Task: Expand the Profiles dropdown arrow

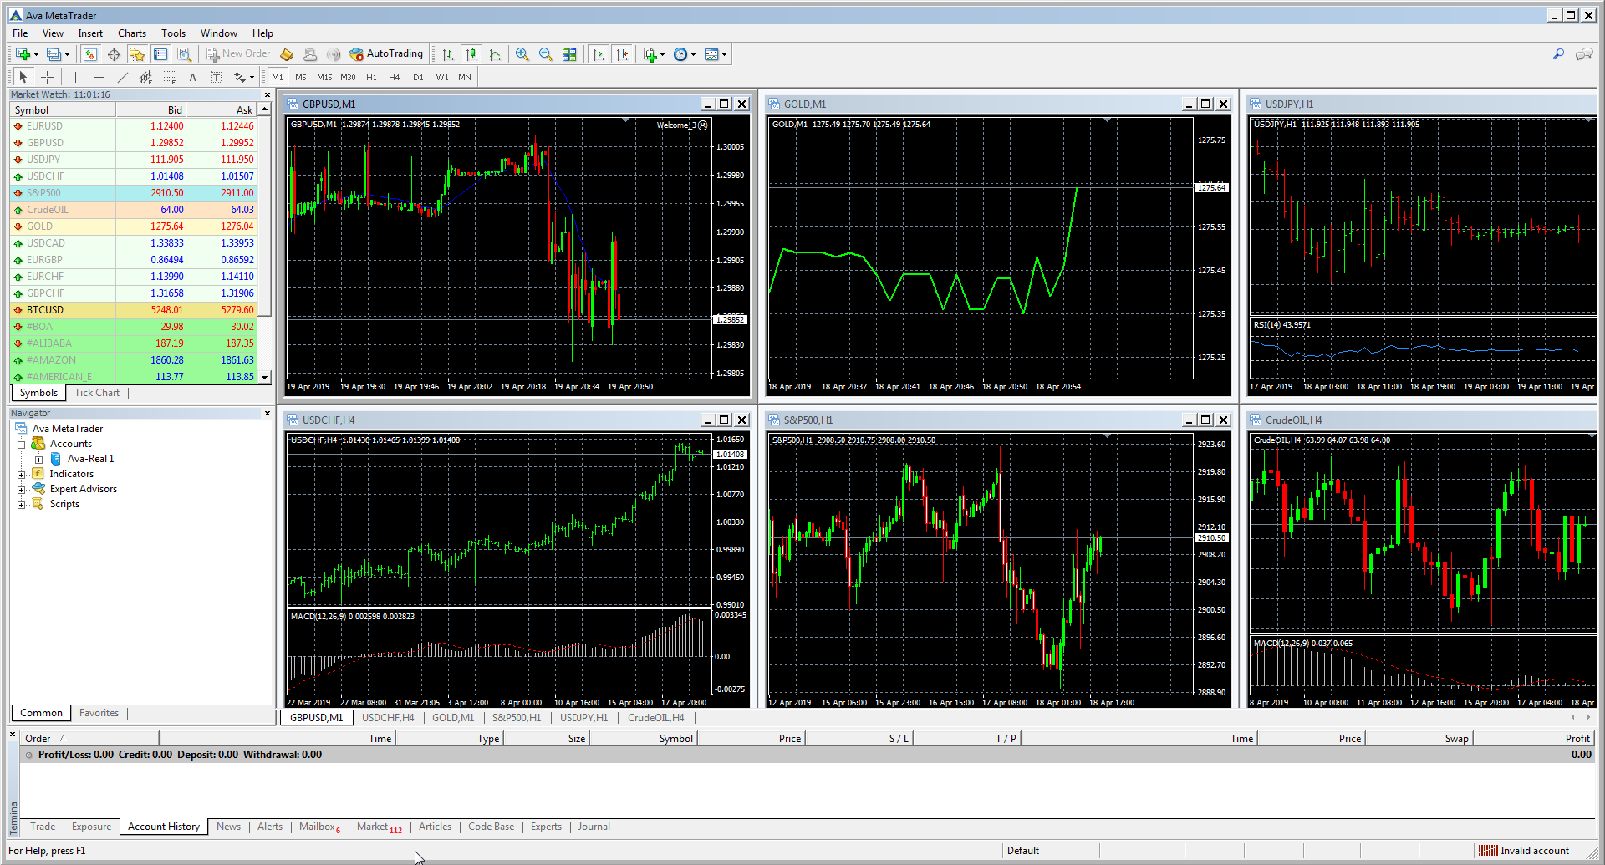Action: coord(67,55)
